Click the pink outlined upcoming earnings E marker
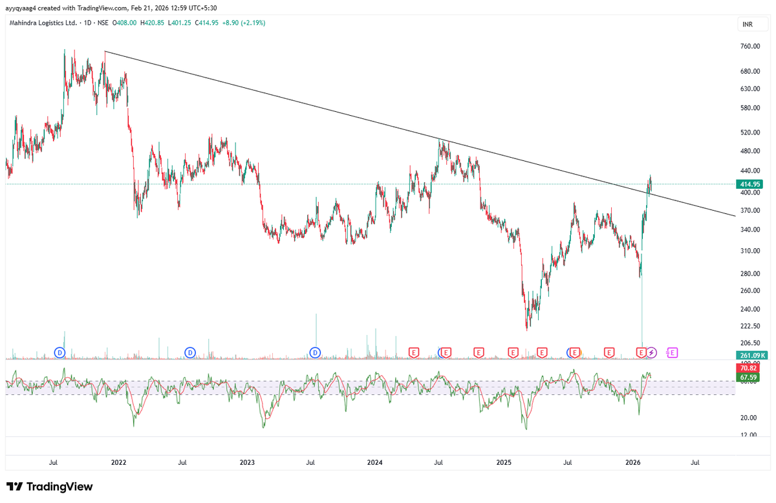The image size is (776, 503). [673, 352]
